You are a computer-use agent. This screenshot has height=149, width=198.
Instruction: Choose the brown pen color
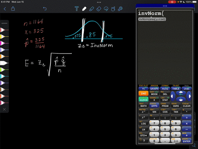(x=4, y=89)
